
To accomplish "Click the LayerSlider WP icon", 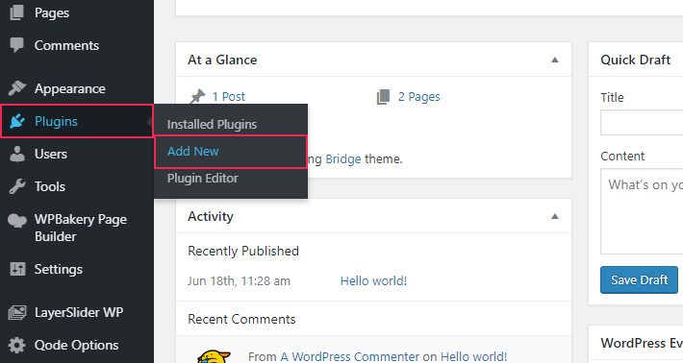I will click(17, 312).
